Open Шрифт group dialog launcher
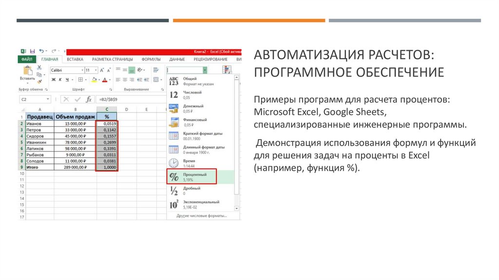Image resolution: width=499 pixels, height=280 pixels. 111,89
